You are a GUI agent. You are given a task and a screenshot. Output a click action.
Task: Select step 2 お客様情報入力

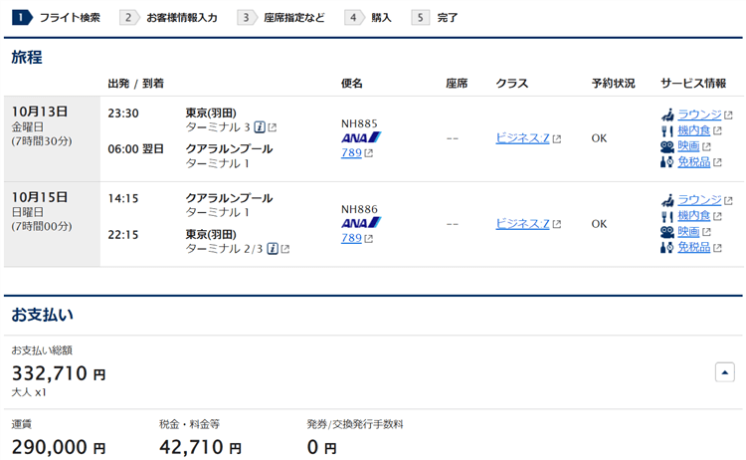coord(169,17)
